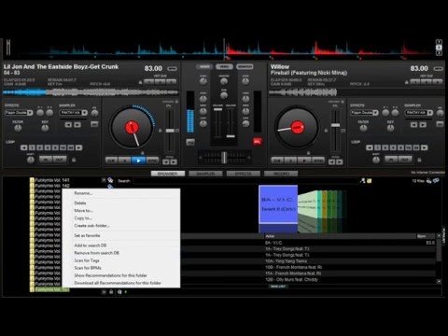Click the crossfader handle

224,158
